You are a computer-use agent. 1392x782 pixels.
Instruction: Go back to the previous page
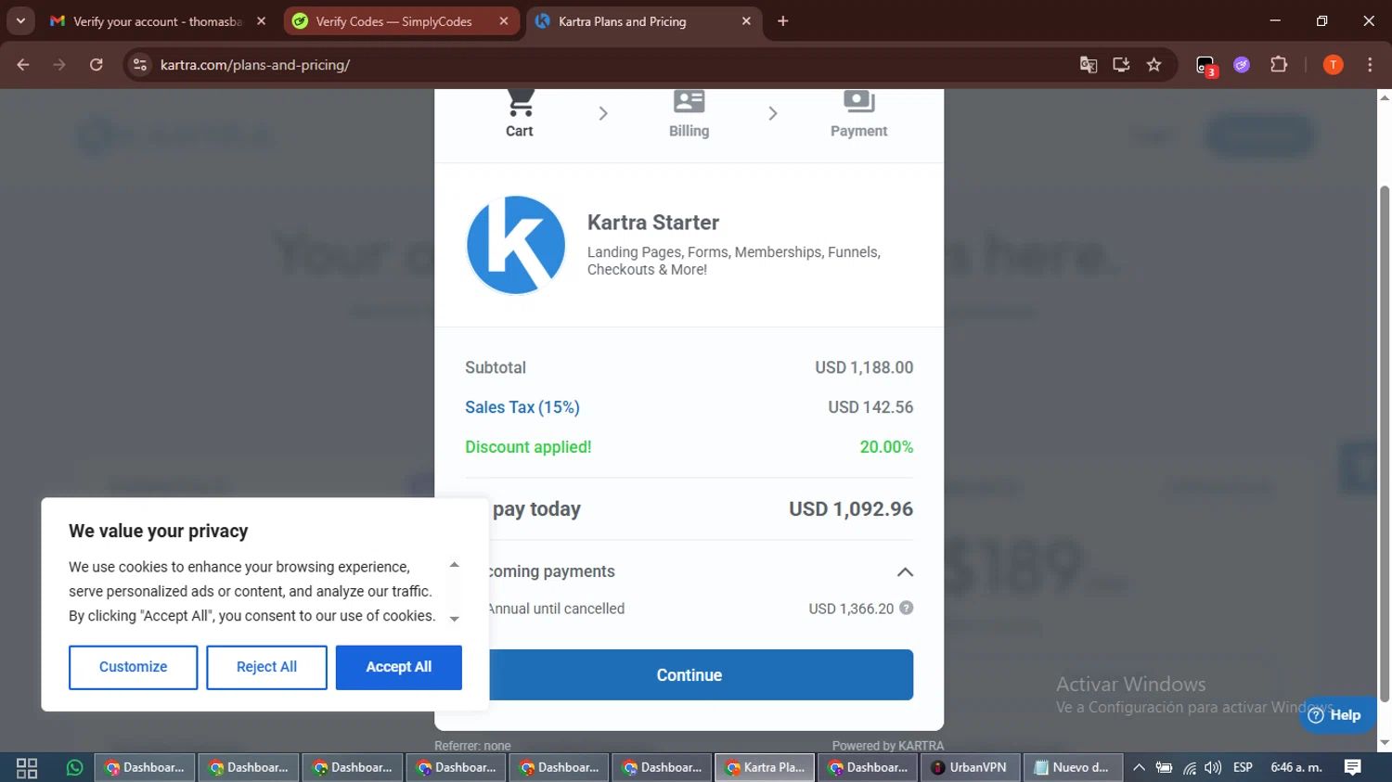pyautogui.click(x=23, y=65)
